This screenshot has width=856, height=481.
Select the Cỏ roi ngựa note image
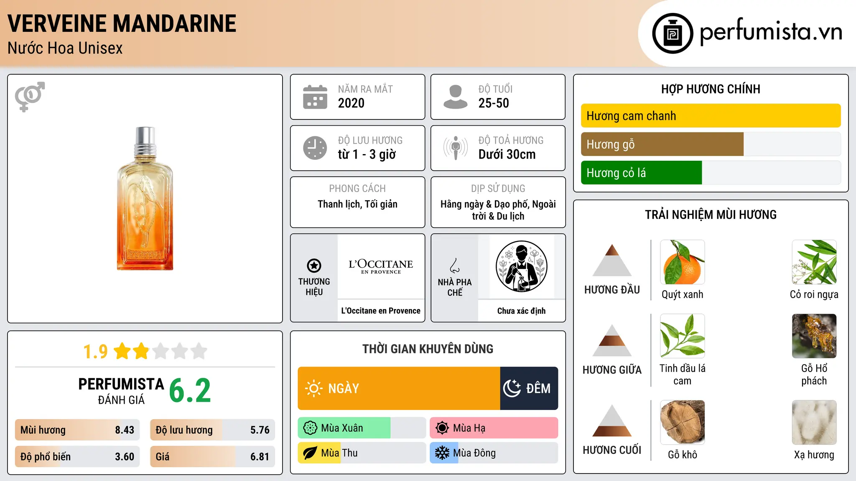tap(814, 262)
